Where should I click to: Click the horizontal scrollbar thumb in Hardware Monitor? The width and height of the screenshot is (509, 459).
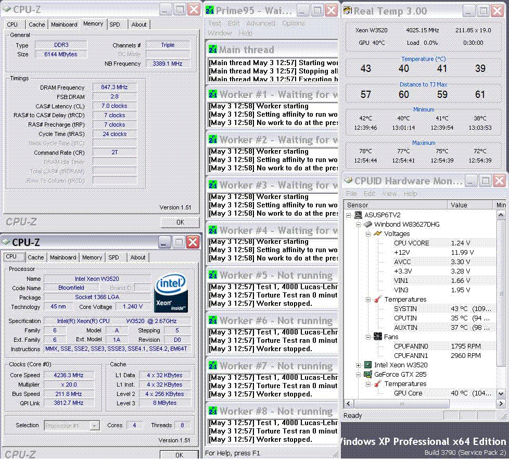(402, 404)
